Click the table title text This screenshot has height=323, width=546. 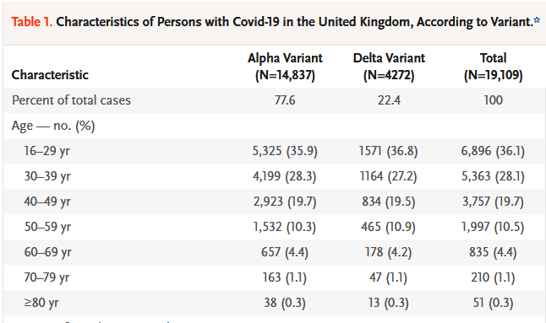coord(295,22)
